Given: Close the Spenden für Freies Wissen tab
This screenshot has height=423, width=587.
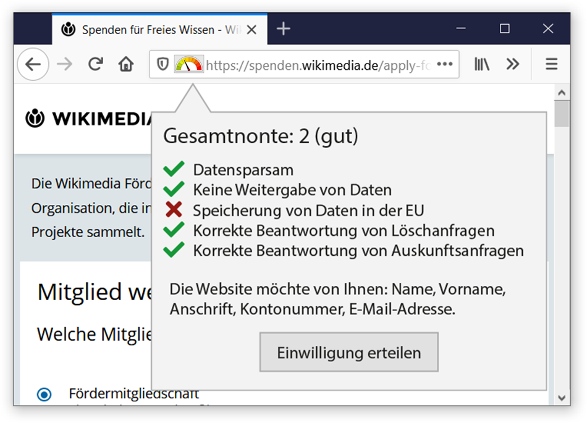Looking at the screenshot, I should point(251,30).
